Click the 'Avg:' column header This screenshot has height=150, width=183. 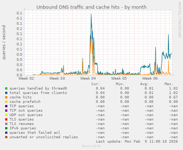click(x=144, y=84)
